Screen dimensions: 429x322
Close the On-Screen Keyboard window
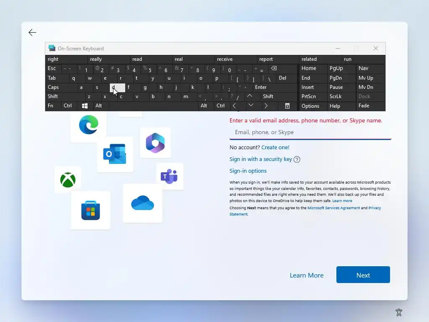[x=376, y=49]
